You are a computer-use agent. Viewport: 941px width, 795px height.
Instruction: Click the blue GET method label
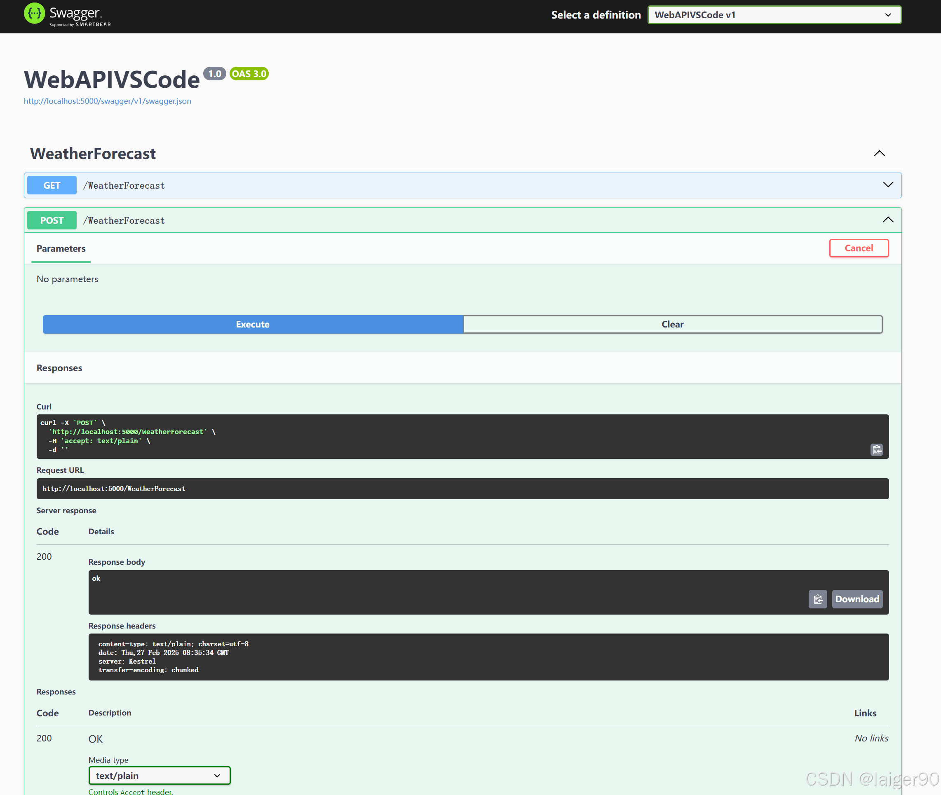pyautogui.click(x=52, y=185)
